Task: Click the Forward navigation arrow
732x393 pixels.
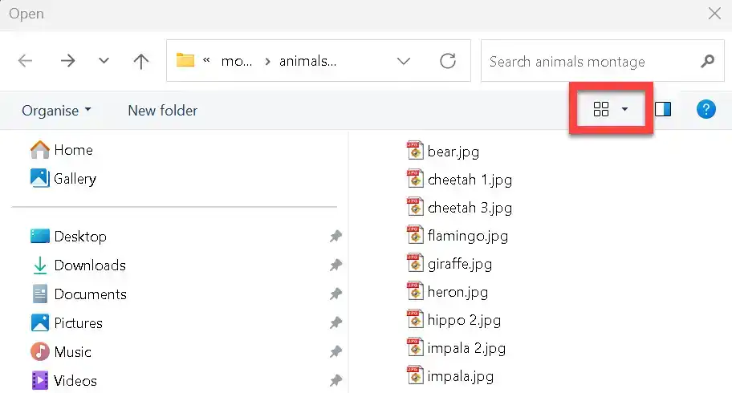Action: [67, 62]
